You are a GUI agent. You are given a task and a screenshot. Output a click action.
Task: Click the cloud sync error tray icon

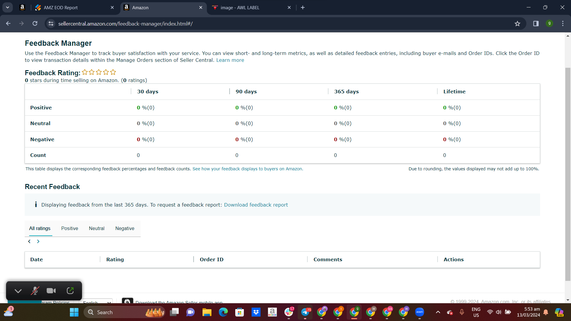point(450,312)
